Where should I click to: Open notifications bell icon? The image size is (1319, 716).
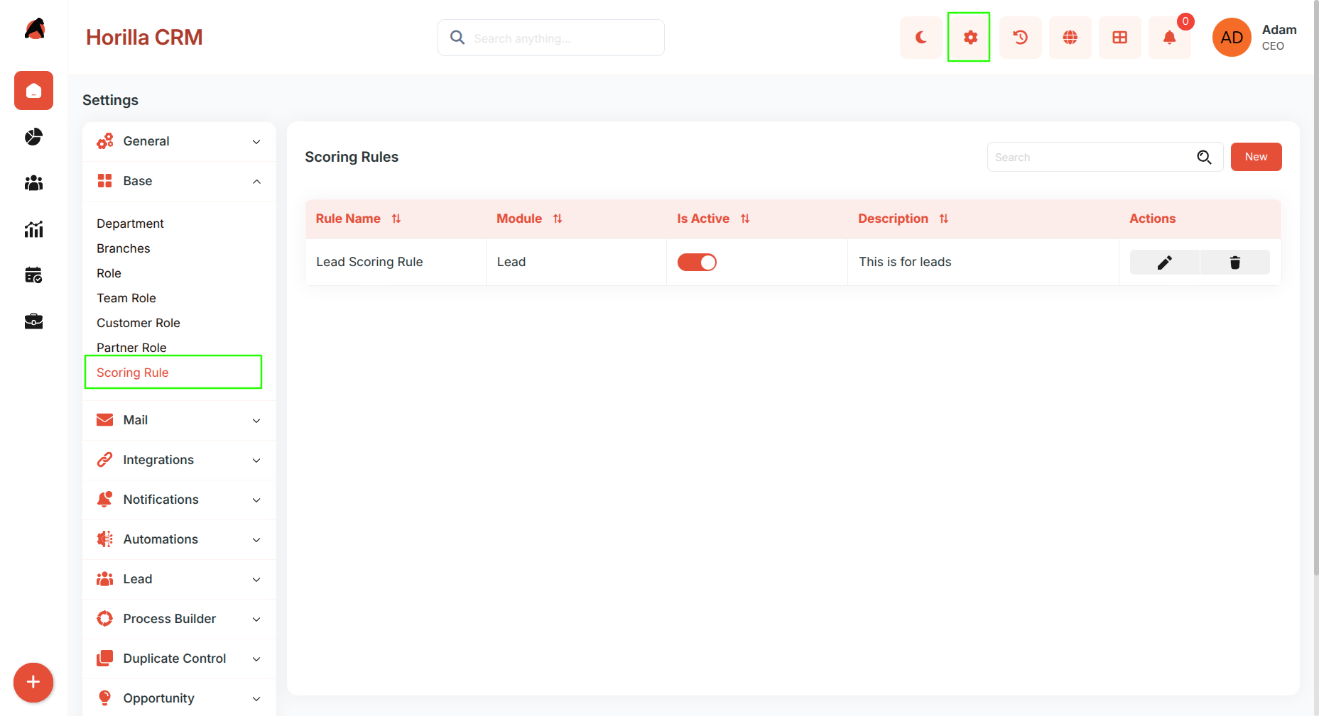pyautogui.click(x=1169, y=38)
